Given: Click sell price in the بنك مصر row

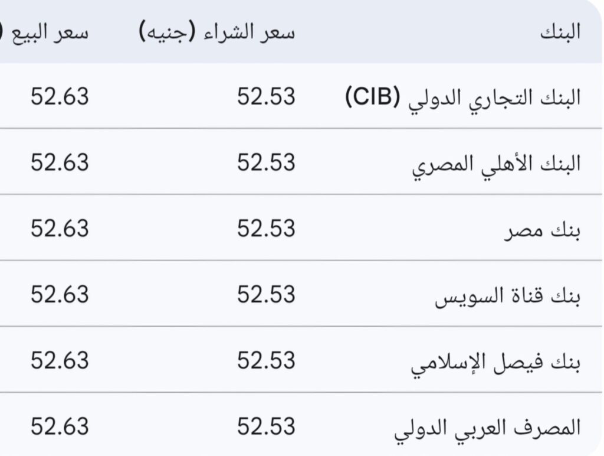Looking at the screenshot, I should [x=60, y=229].
